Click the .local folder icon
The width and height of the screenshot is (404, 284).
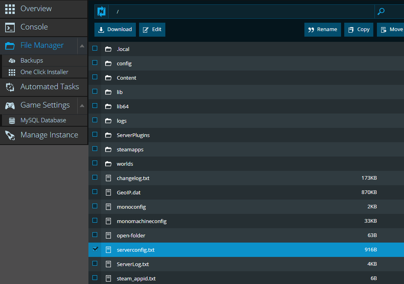click(108, 49)
